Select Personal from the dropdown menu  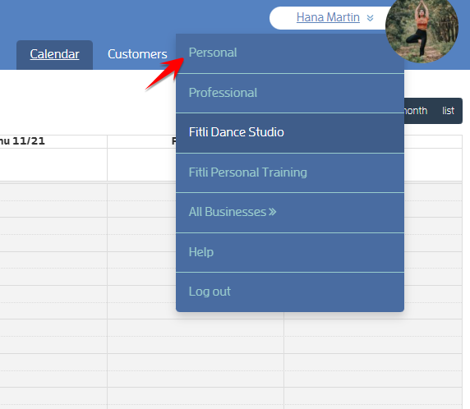[x=290, y=53]
